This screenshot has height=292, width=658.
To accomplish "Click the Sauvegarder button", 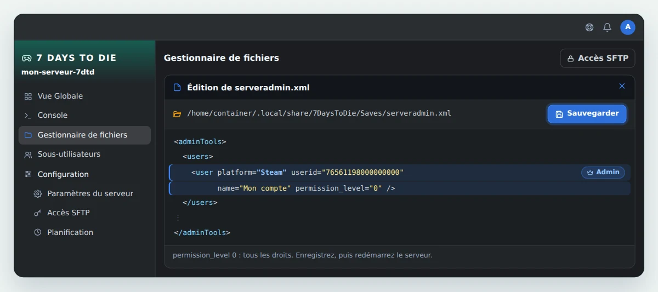I will pos(587,114).
